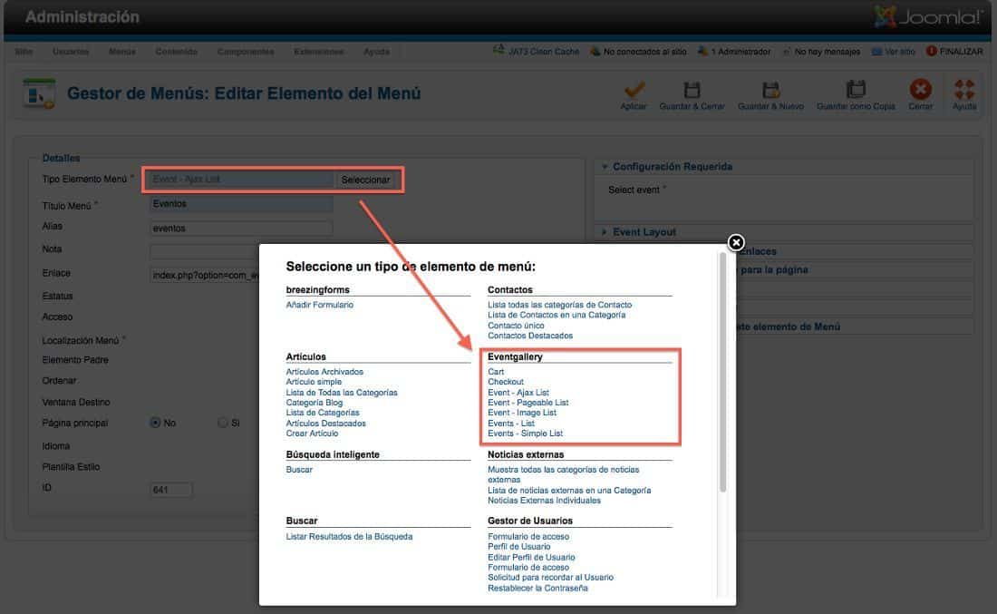This screenshot has height=614, width=997.
Task: Choose Cart under Eventgallery
Action: (496, 372)
